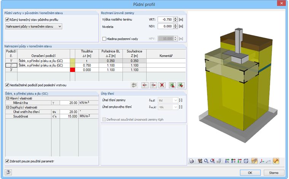Click the small-cube icon right of the zoom icons
Screen dimensions: 289x179
(x=219, y=161)
